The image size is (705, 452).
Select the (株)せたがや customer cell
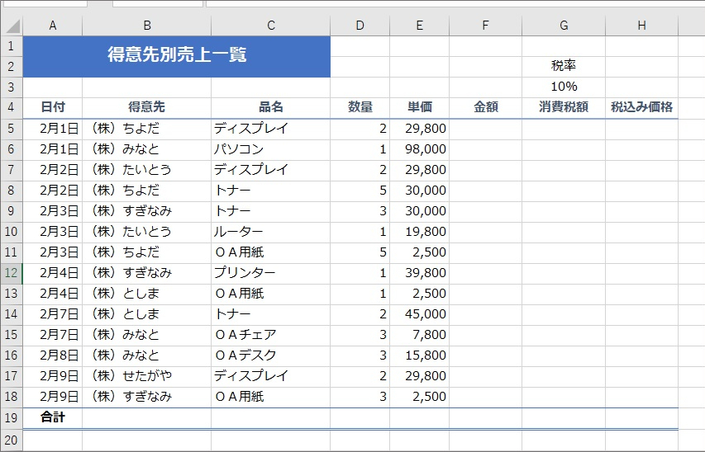pyautogui.click(x=146, y=376)
